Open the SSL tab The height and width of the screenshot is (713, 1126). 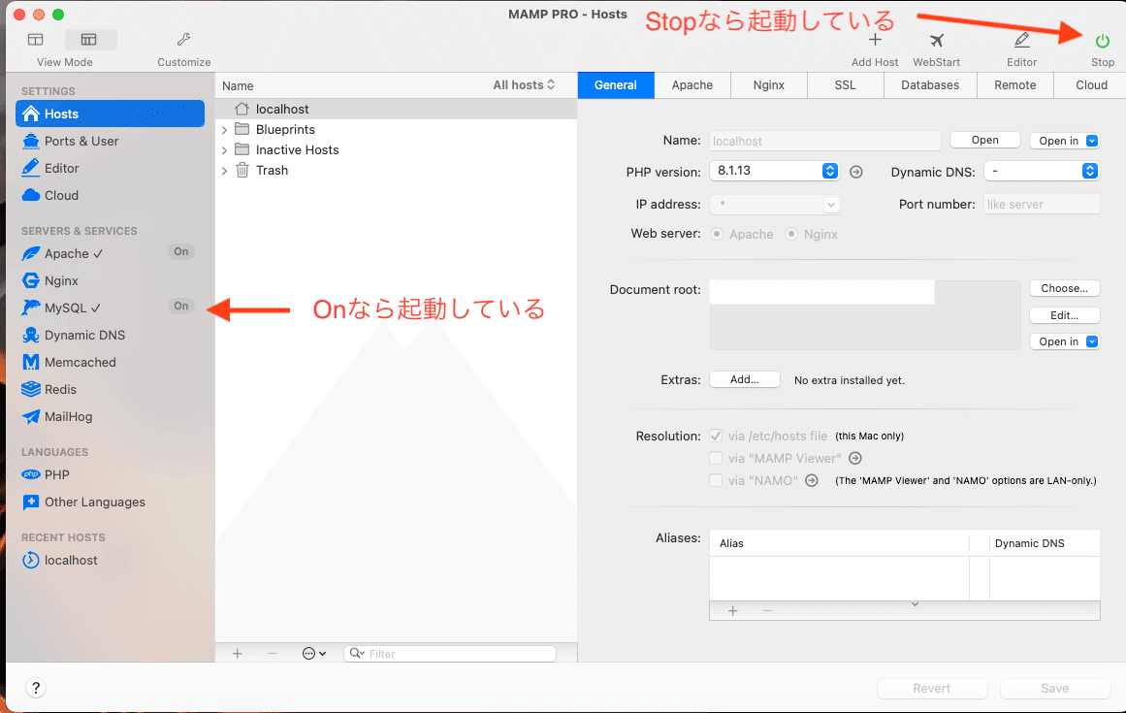(x=845, y=85)
